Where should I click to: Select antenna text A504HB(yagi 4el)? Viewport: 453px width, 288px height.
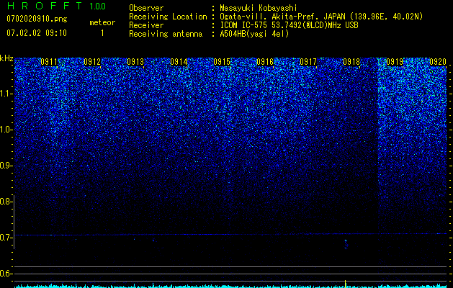pos(254,34)
